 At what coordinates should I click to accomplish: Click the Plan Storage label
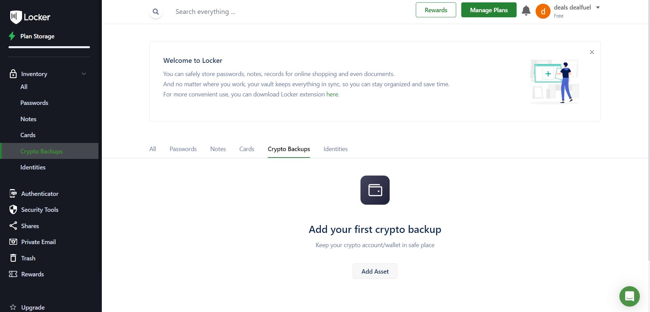37,36
